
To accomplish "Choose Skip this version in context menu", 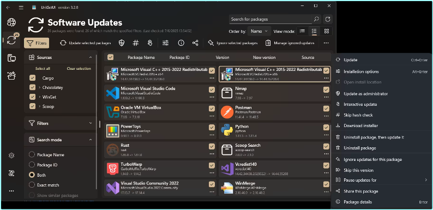I will tap(381, 170).
